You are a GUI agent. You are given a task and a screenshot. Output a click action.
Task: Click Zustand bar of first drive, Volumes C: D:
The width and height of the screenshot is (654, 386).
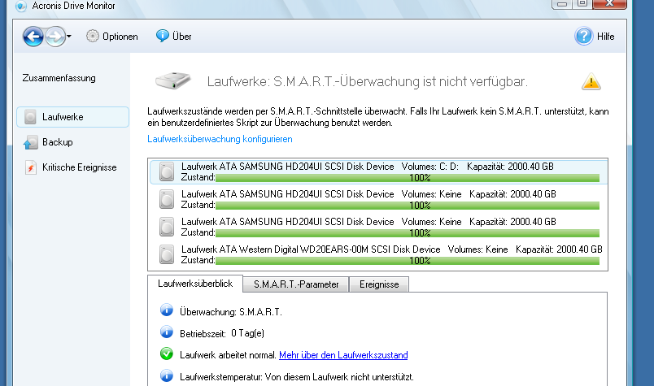click(x=408, y=178)
